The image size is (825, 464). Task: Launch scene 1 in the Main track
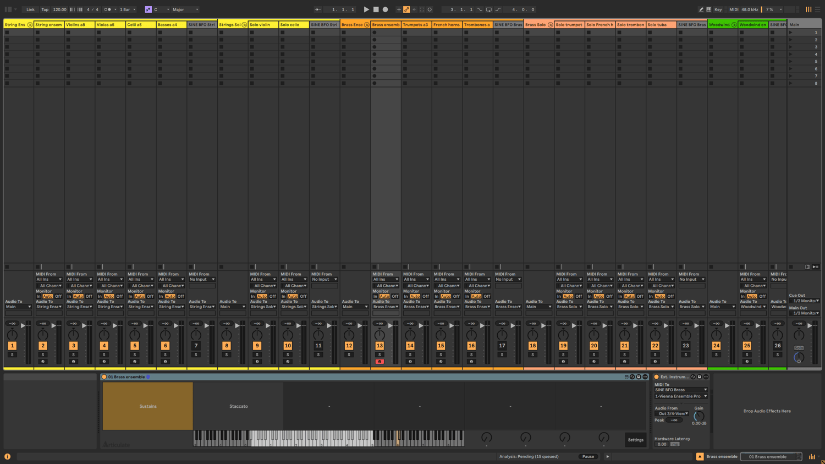point(791,32)
